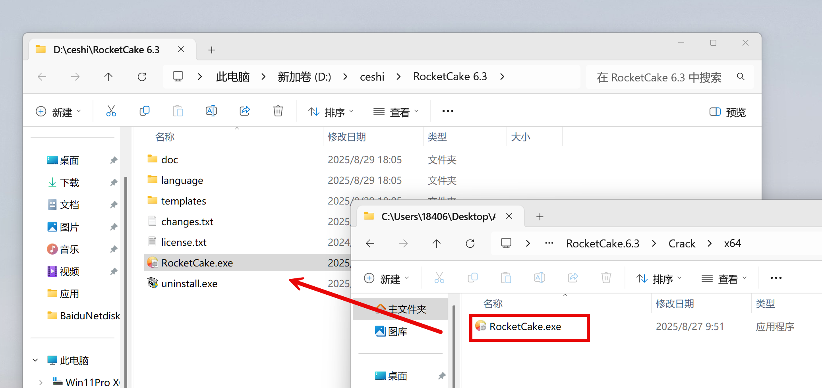Click the Crack breadcrumb in the address bar

(x=682, y=243)
